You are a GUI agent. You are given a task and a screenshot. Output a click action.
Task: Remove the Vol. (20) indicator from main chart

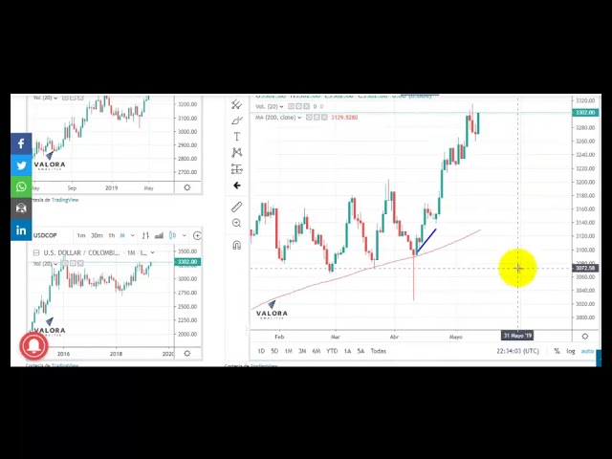(306, 106)
